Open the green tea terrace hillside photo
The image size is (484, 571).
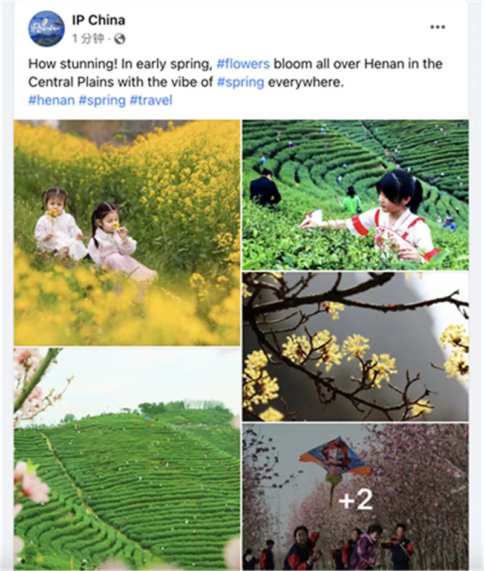coord(127,459)
